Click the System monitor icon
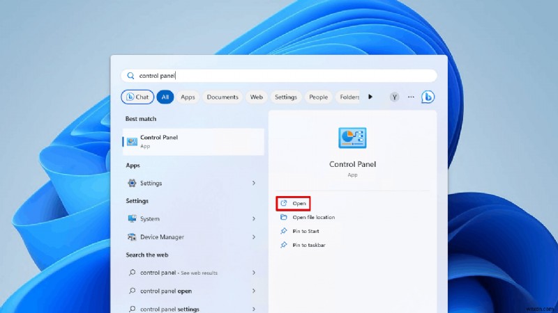The height and width of the screenshot is (313, 558). 132,218
